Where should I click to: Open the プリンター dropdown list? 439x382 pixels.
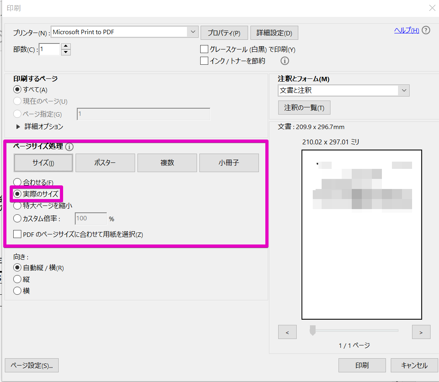click(x=193, y=32)
